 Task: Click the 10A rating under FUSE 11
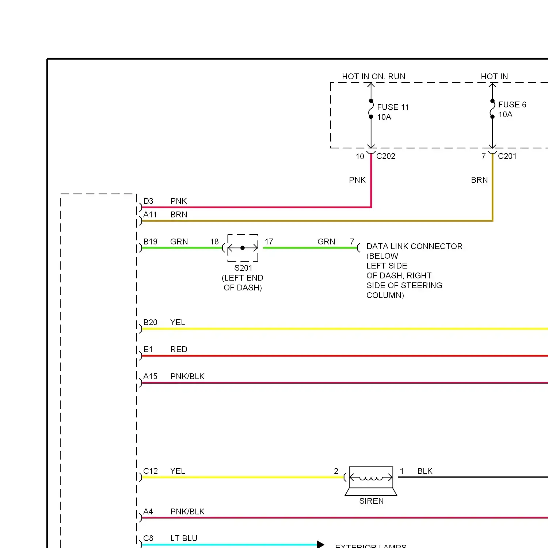(384, 117)
